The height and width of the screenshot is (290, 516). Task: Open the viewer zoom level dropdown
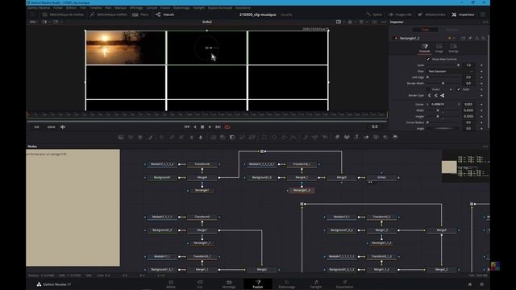34,22
